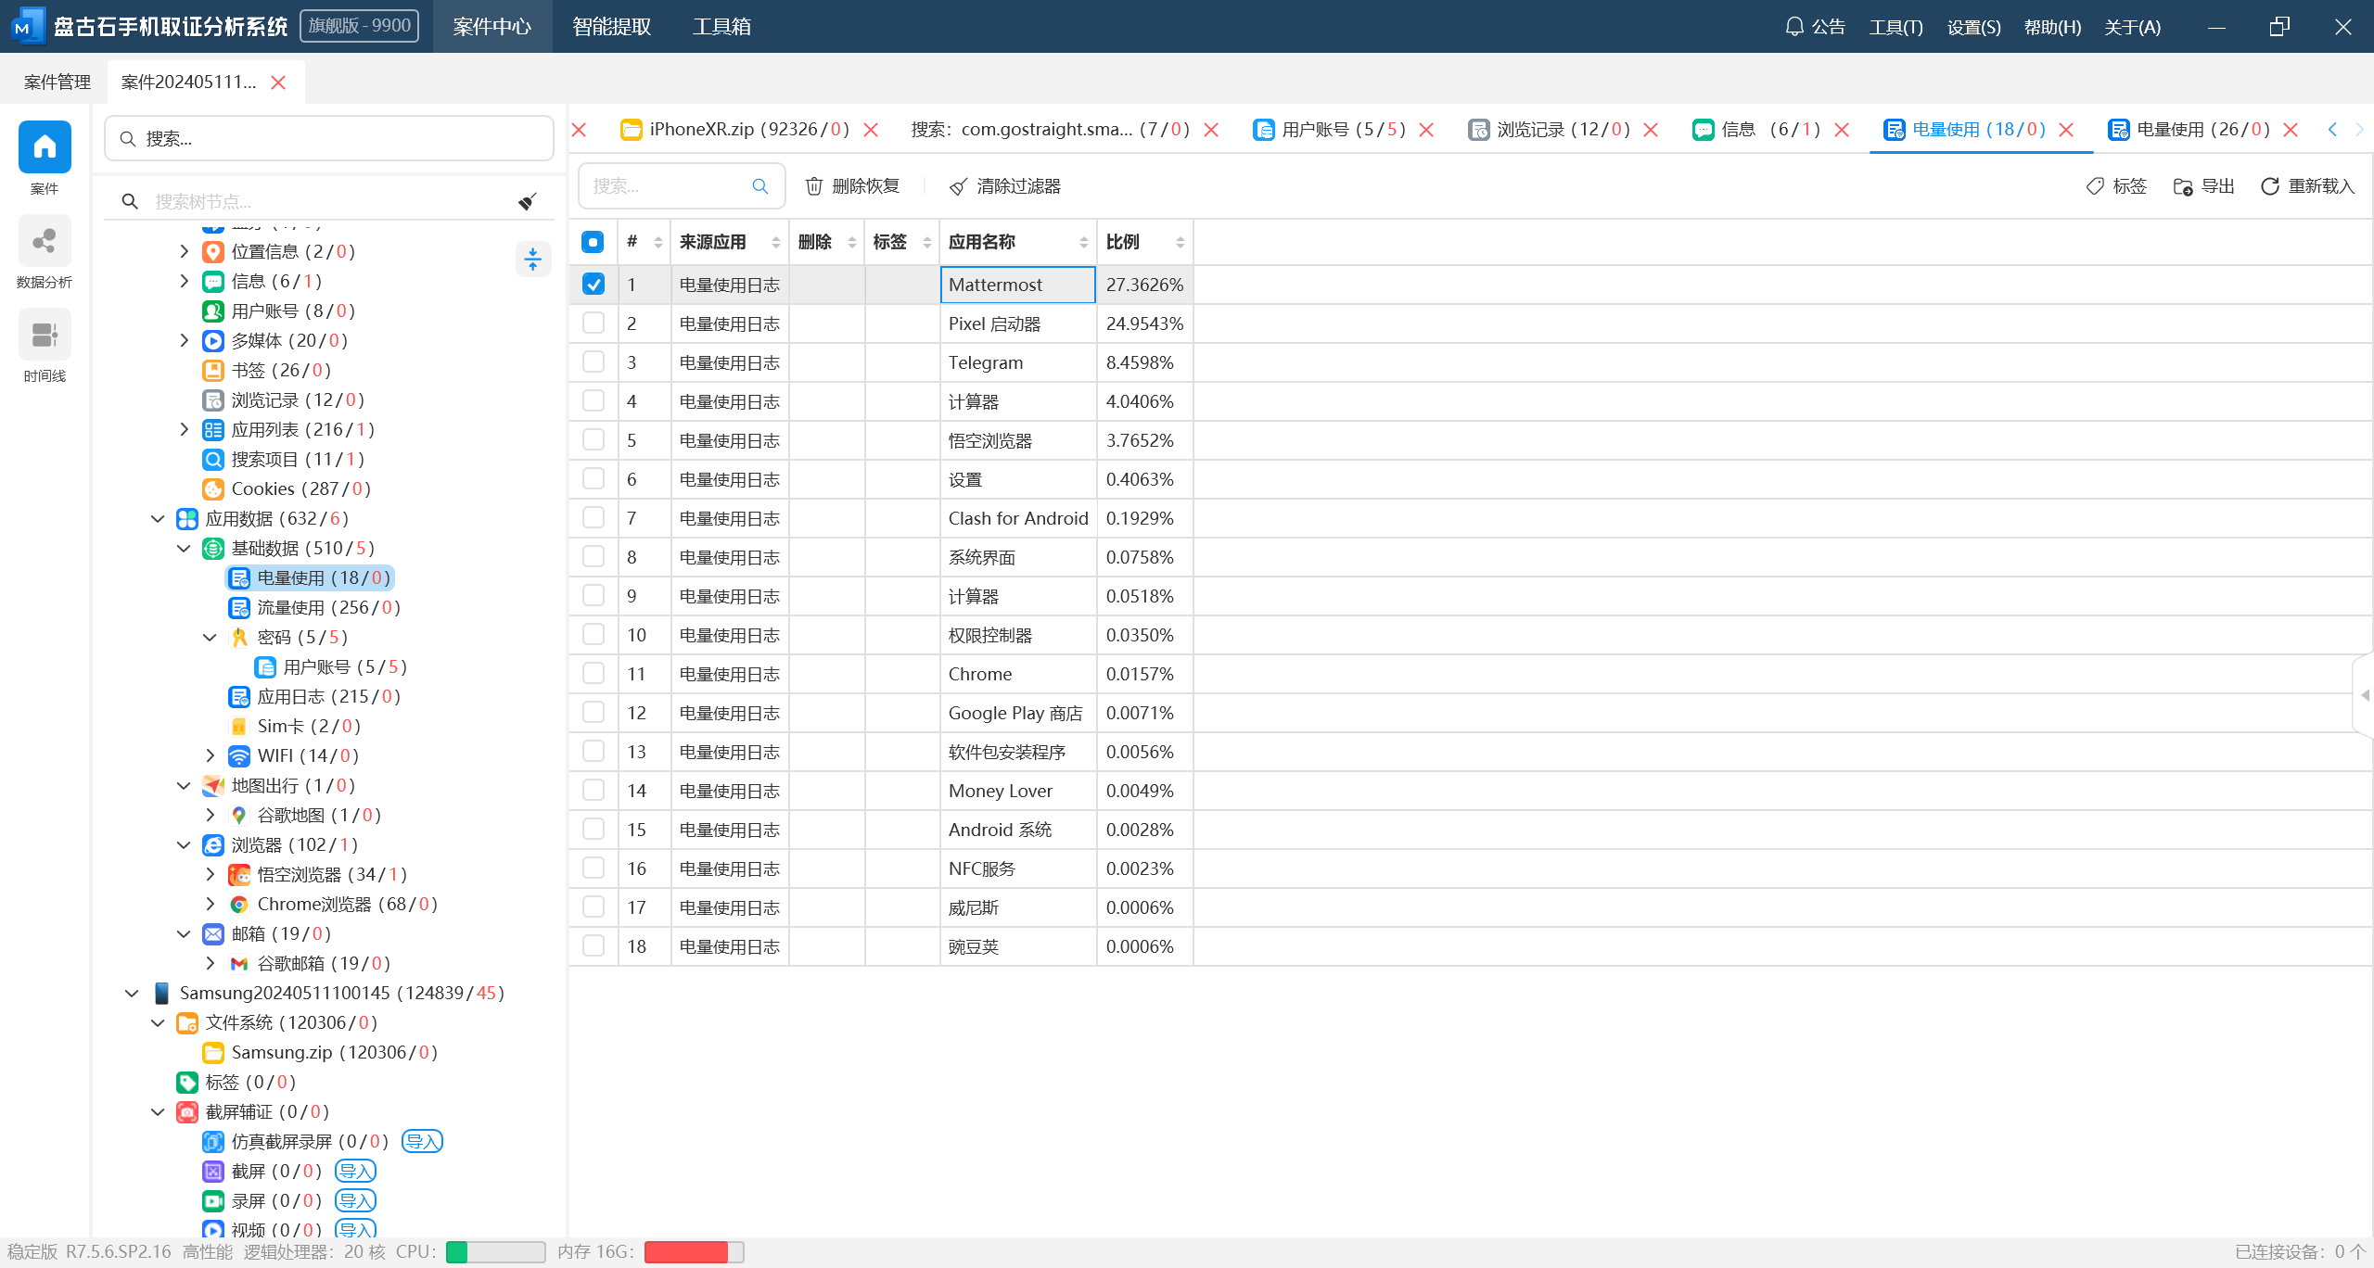Check the Telegram row checkbox
The image size is (2374, 1268).
coord(593,362)
